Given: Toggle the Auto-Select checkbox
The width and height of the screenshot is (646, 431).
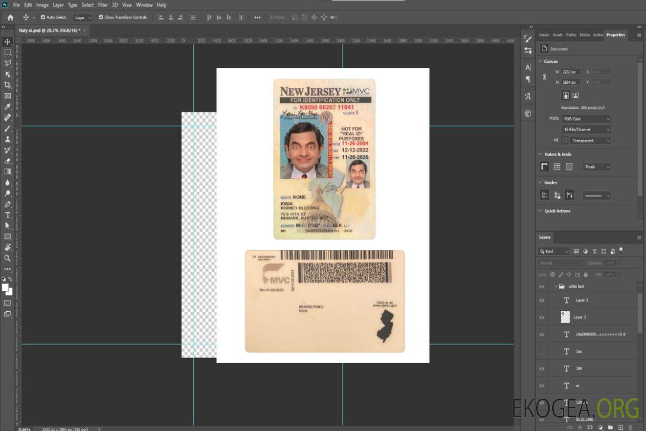Looking at the screenshot, I should [x=42, y=17].
